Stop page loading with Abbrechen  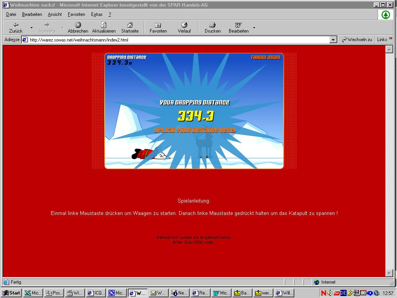[x=78, y=28]
